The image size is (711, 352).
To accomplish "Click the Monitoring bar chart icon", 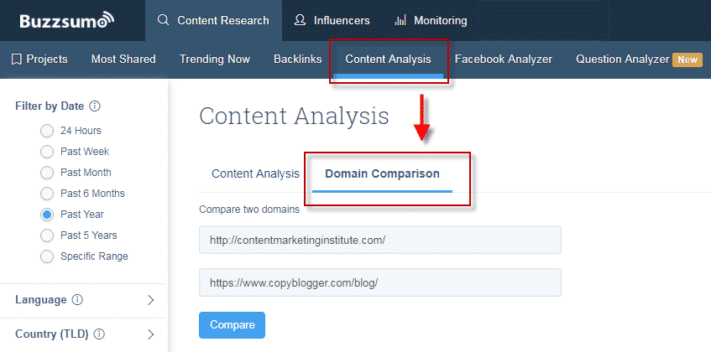I will click(400, 20).
